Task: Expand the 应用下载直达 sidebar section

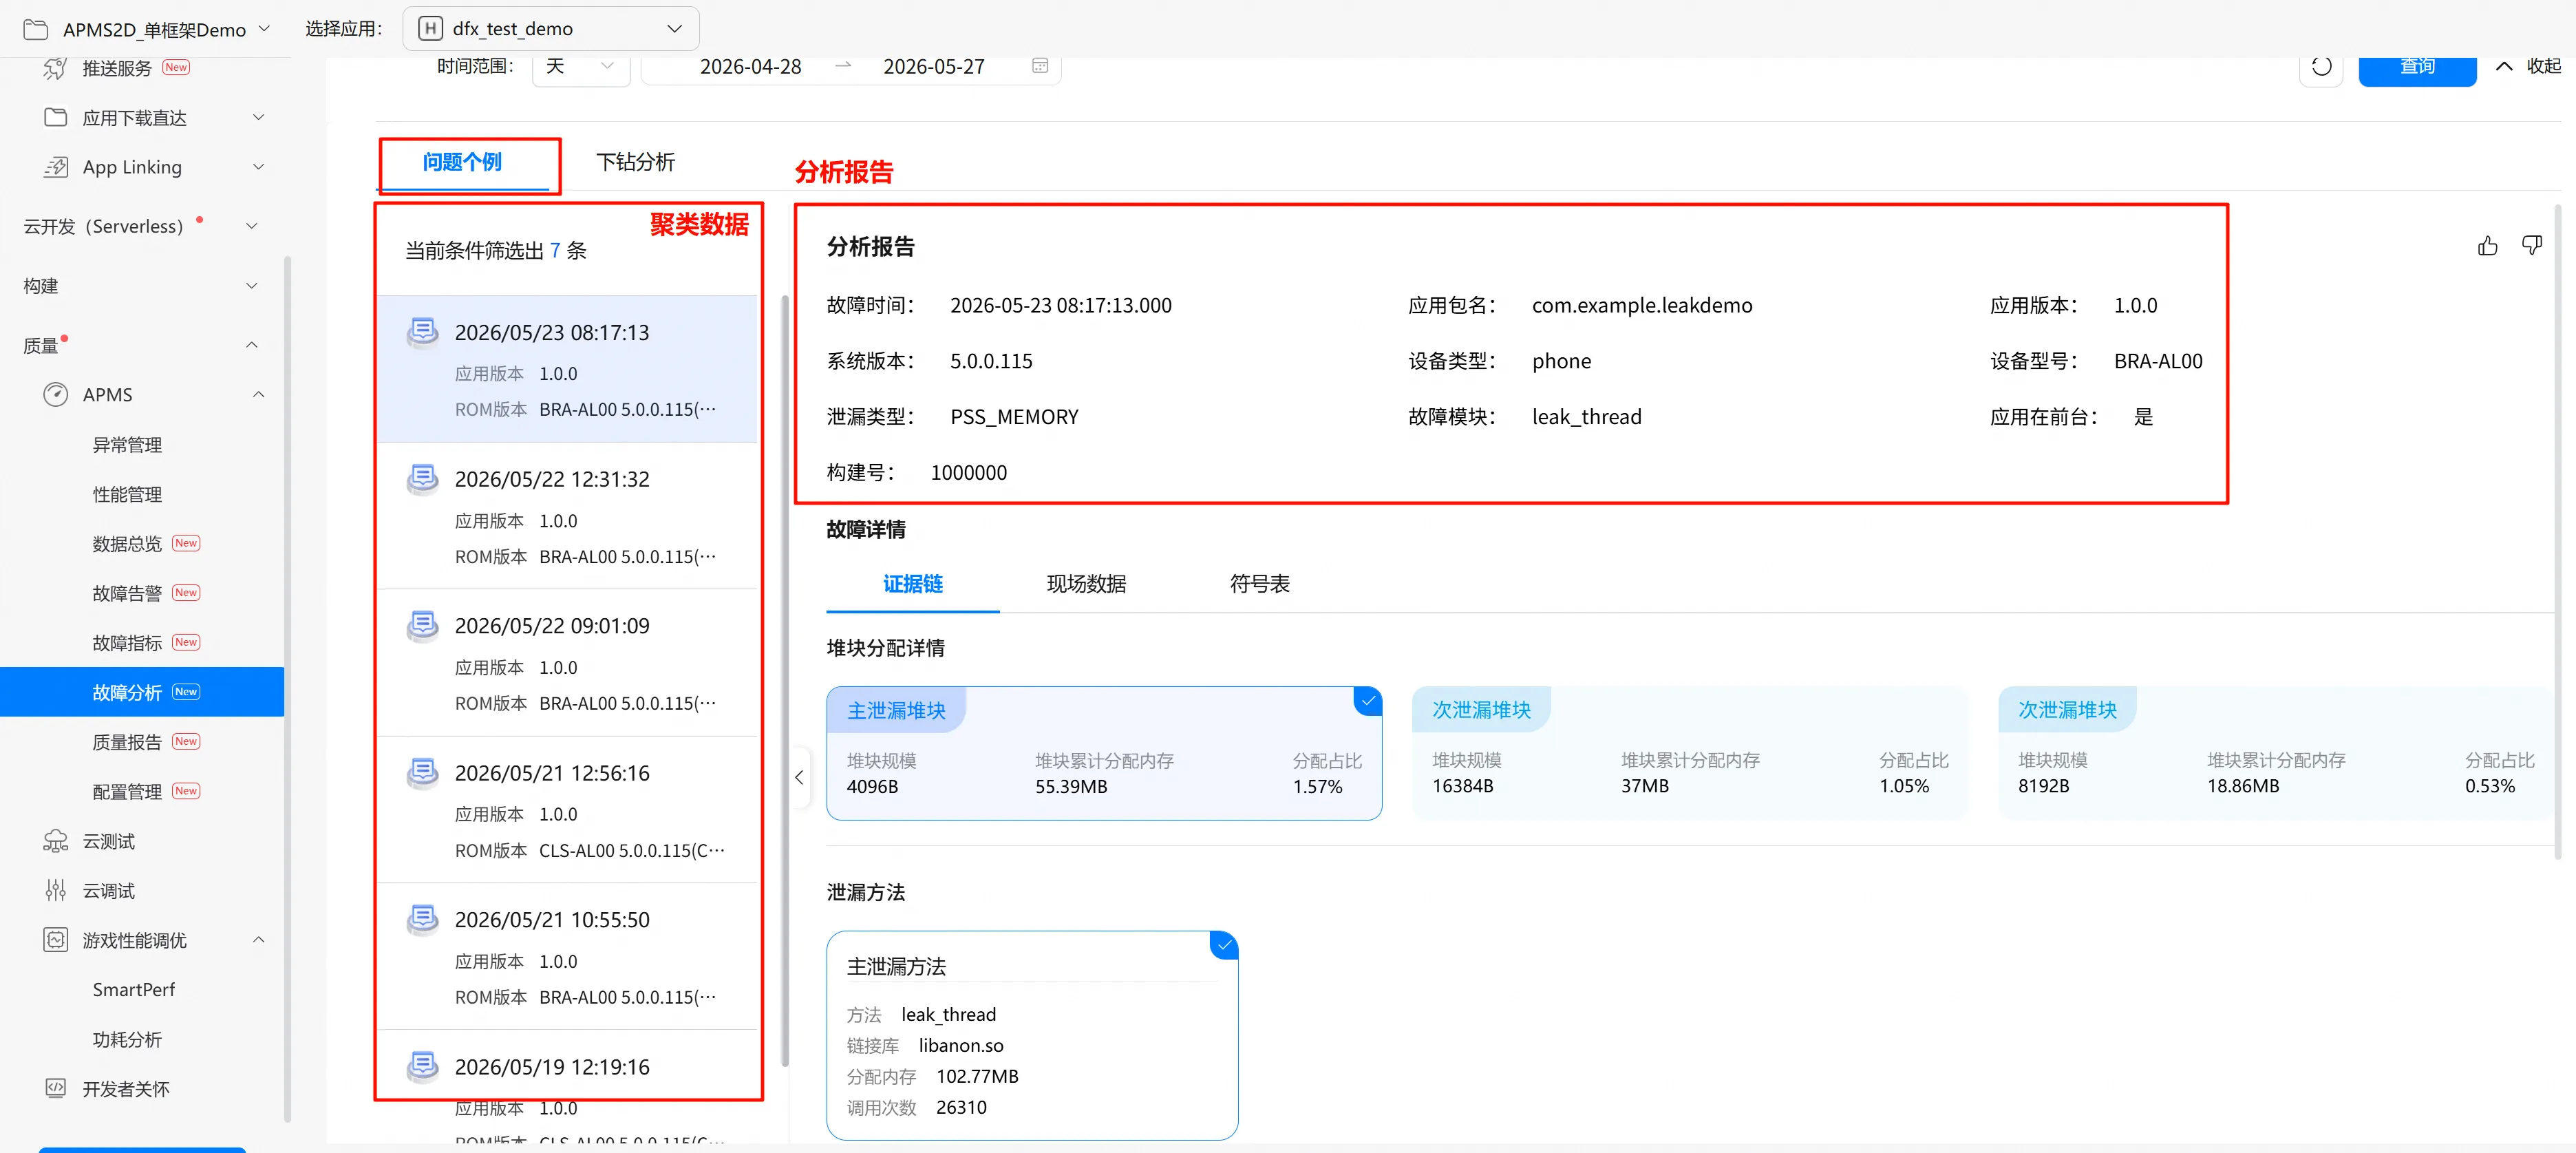Action: pyautogui.click(x=259, y=117)
